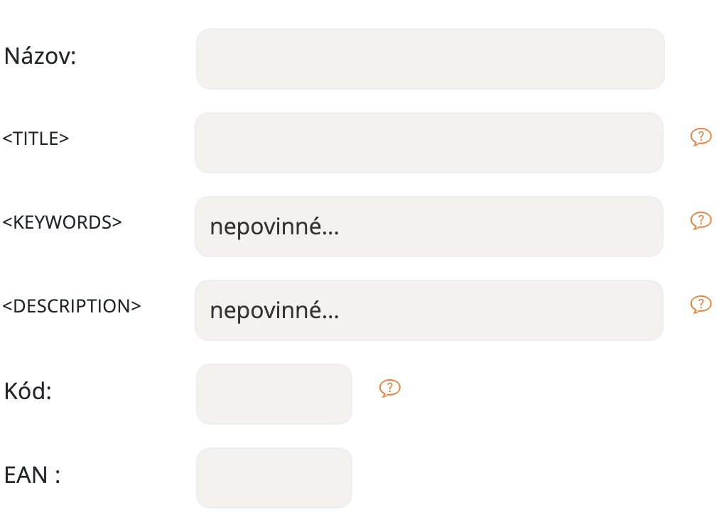Click inside the Názov input field
Screen dimensions: 719x517
point(430,59)
